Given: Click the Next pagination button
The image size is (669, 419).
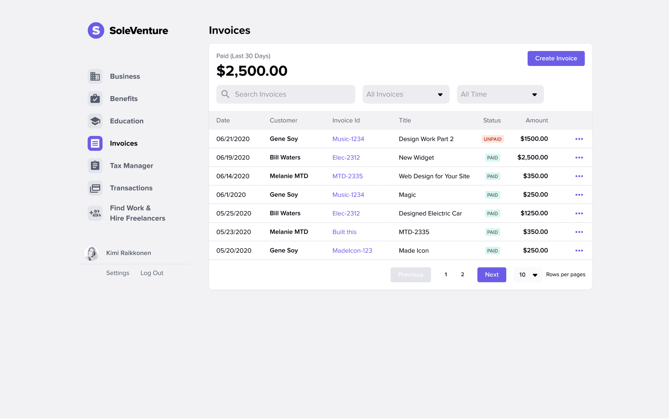Looking at the screenshot, I should click(491, 275).
